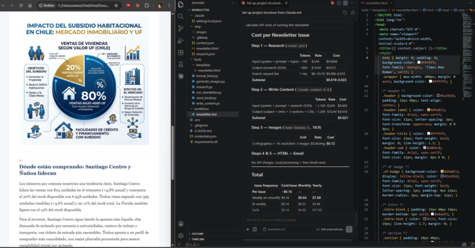The width and height of the screenshot is (475, 248).
Task: Open the Search view in the activity bar
Action: (181, 16)
